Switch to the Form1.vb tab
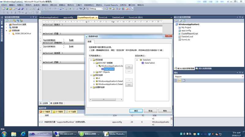Viewport: 245px width, 137px height. click(x=103, y=17)
